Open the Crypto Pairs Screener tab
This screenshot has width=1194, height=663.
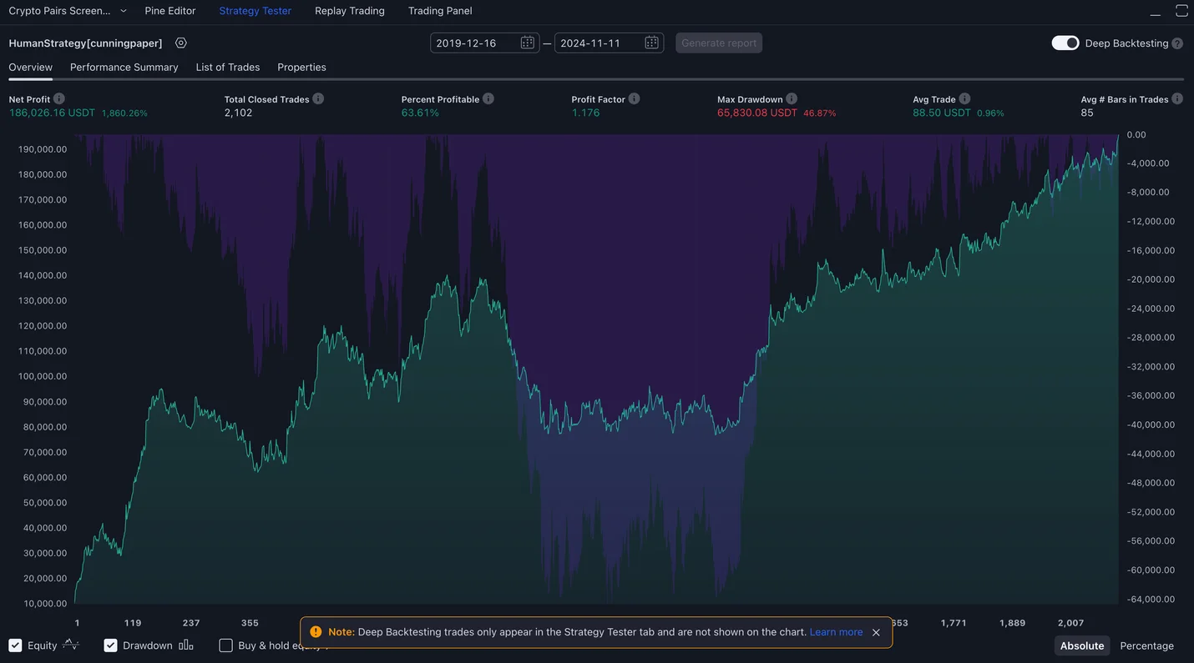59,11
